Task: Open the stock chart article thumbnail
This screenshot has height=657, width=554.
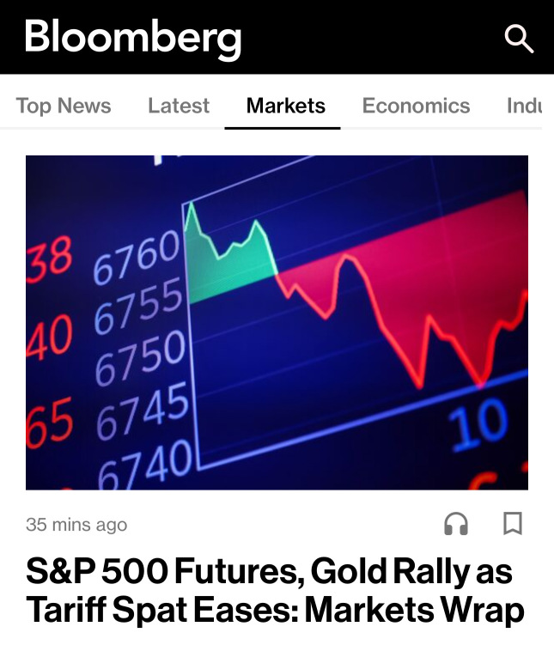Action: pos(277,322)
